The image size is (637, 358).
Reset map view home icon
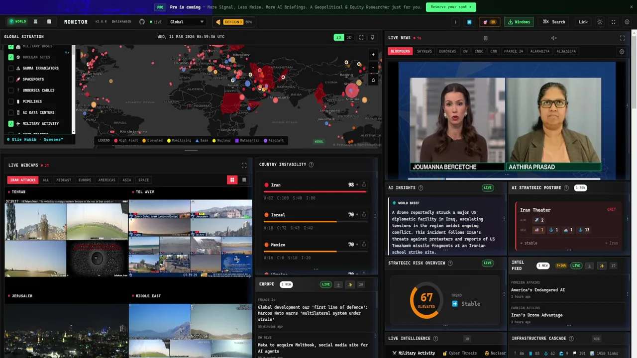(373, 80)
